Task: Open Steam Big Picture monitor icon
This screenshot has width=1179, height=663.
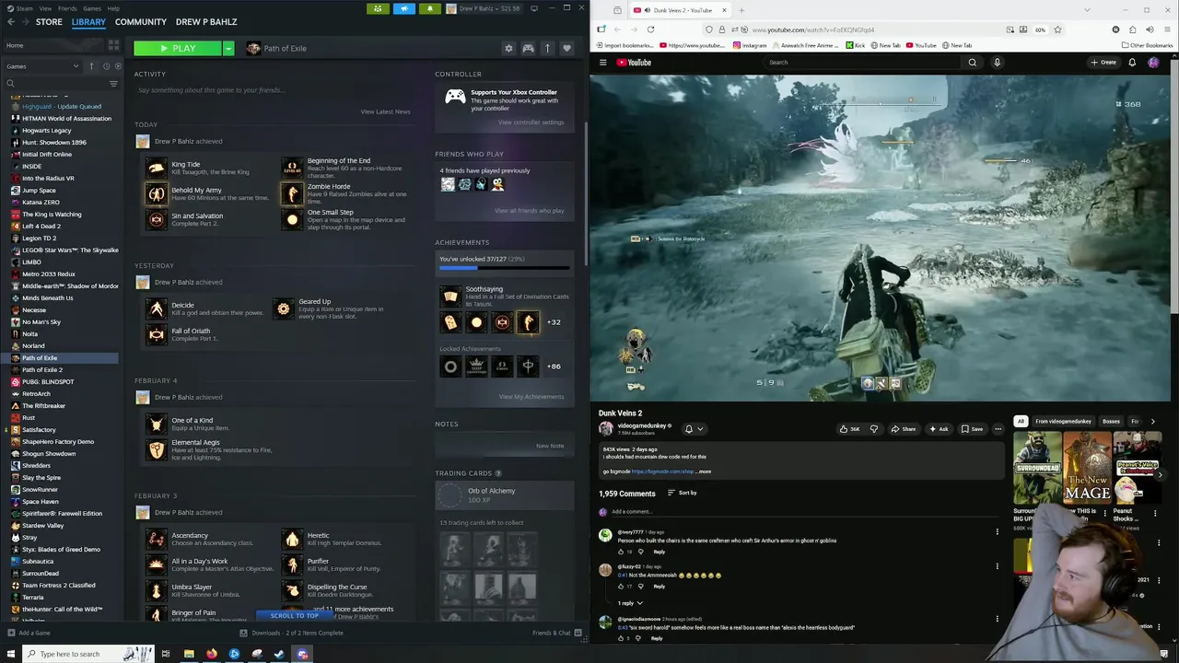Action: pyautogui.click(x=534, y=8)
